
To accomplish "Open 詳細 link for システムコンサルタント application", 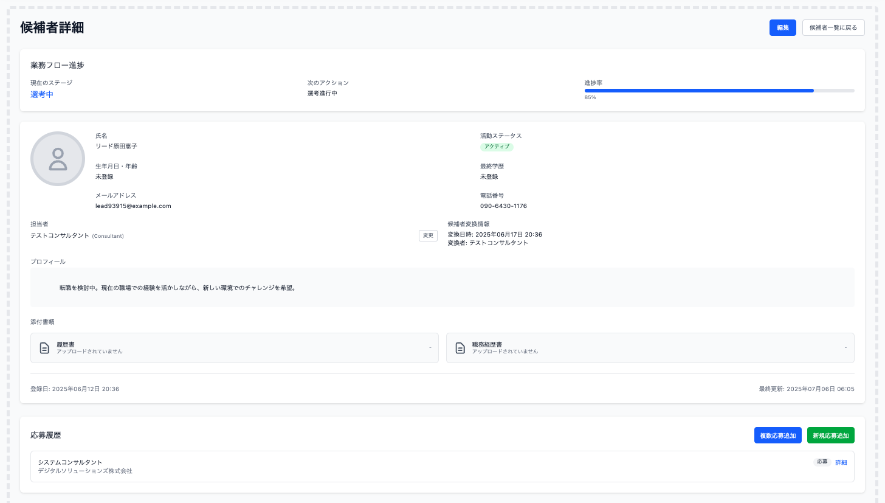I will coord(841,462).
